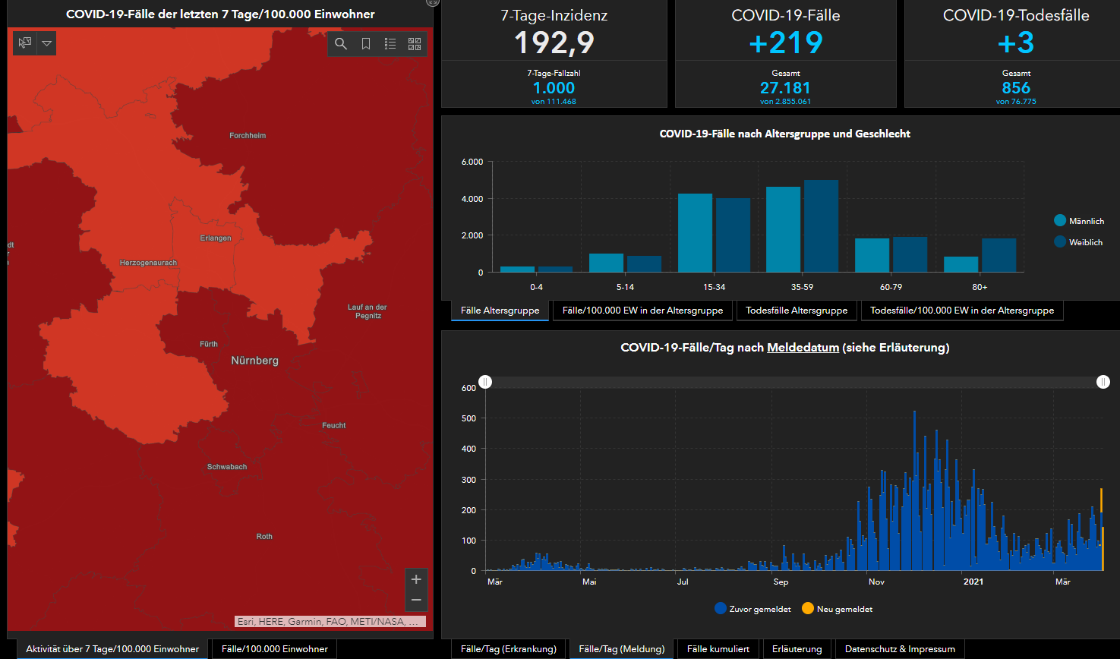Zoom out of the map with minus

(x=416, y=600)
